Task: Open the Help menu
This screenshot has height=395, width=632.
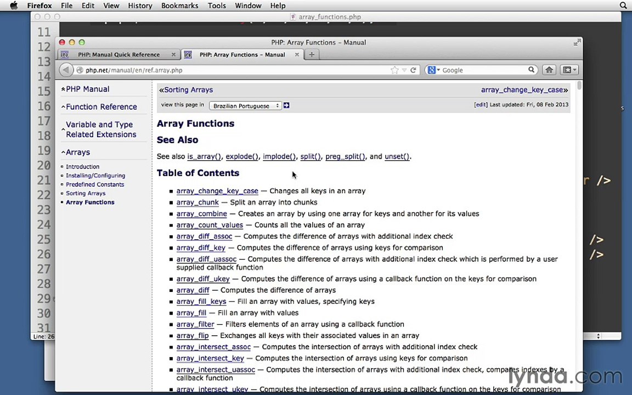Action: 278,5
